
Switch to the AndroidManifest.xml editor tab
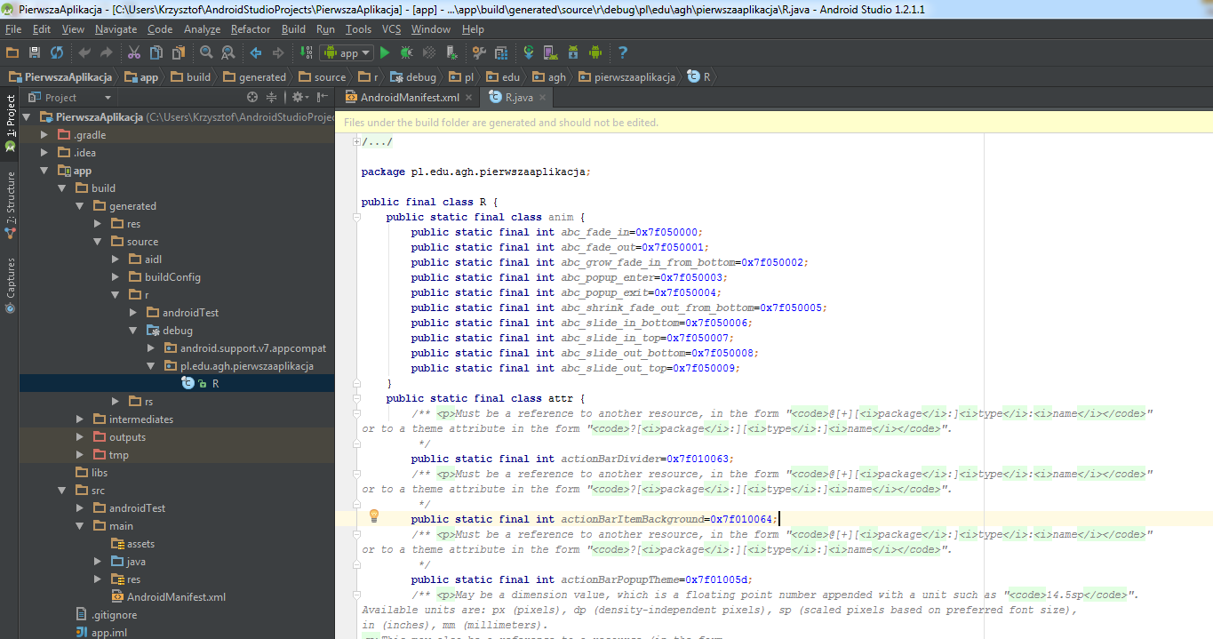(408, 97)
